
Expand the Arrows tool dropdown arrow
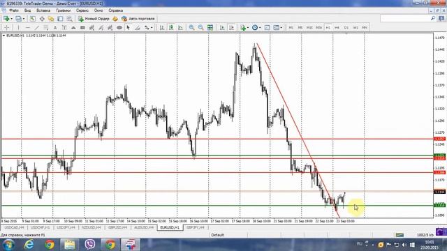coord(152,28)
